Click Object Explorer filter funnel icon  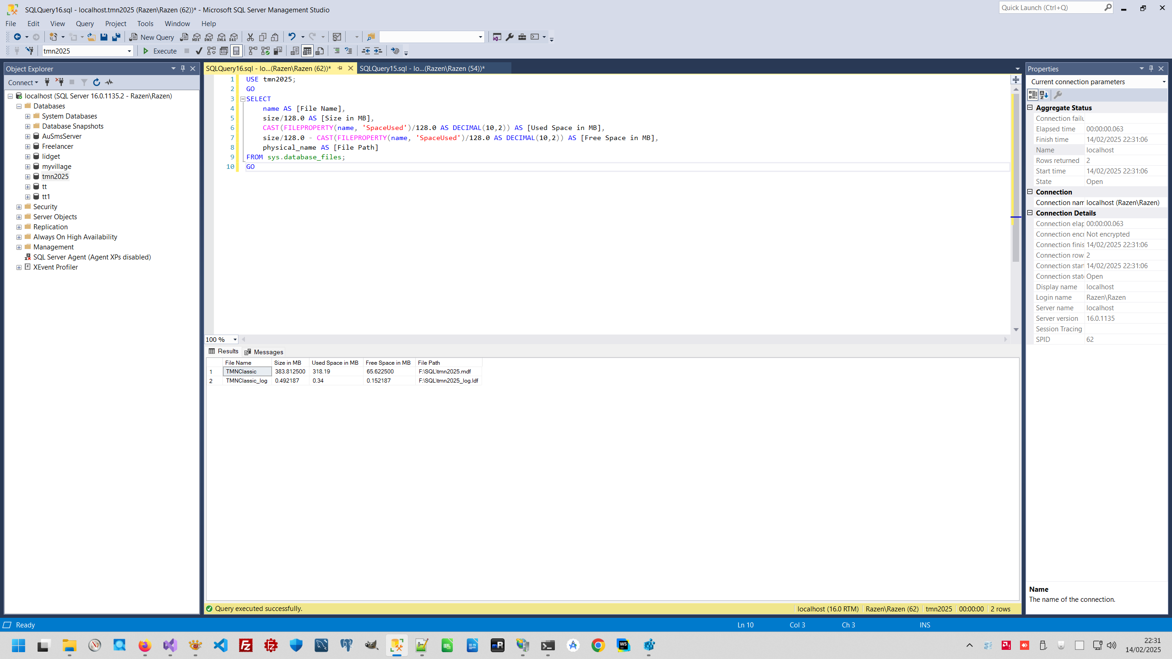(84, 82)
